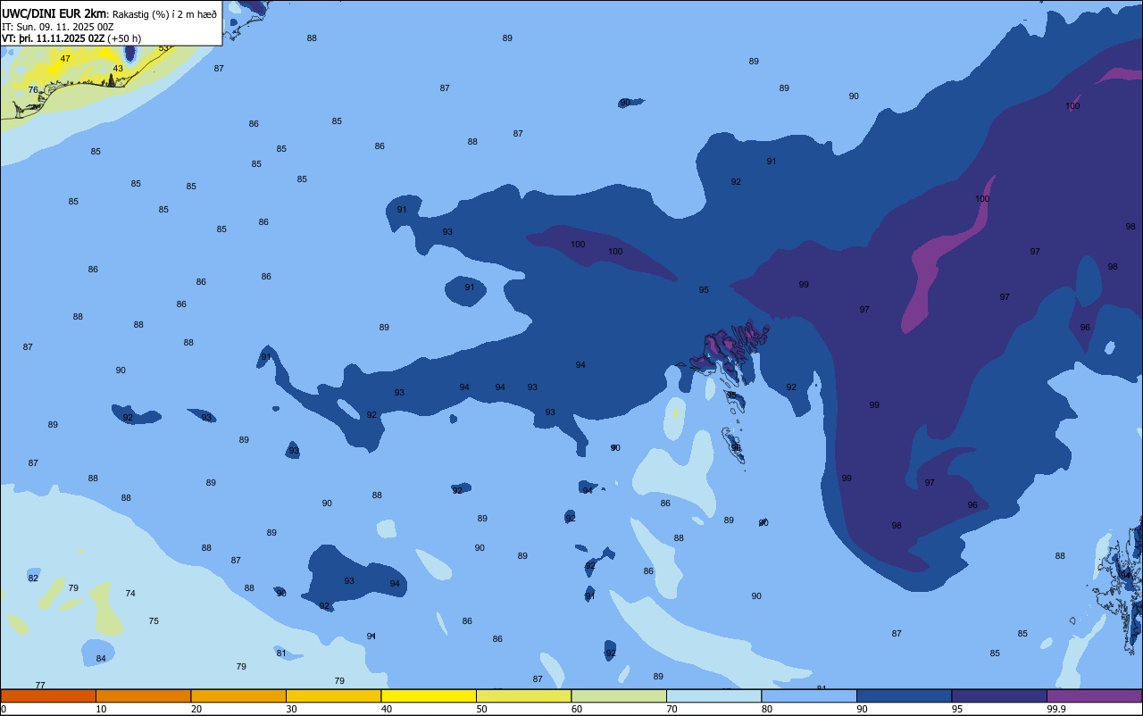Select the map value 82 over the small blue patch

click(33, 579)
